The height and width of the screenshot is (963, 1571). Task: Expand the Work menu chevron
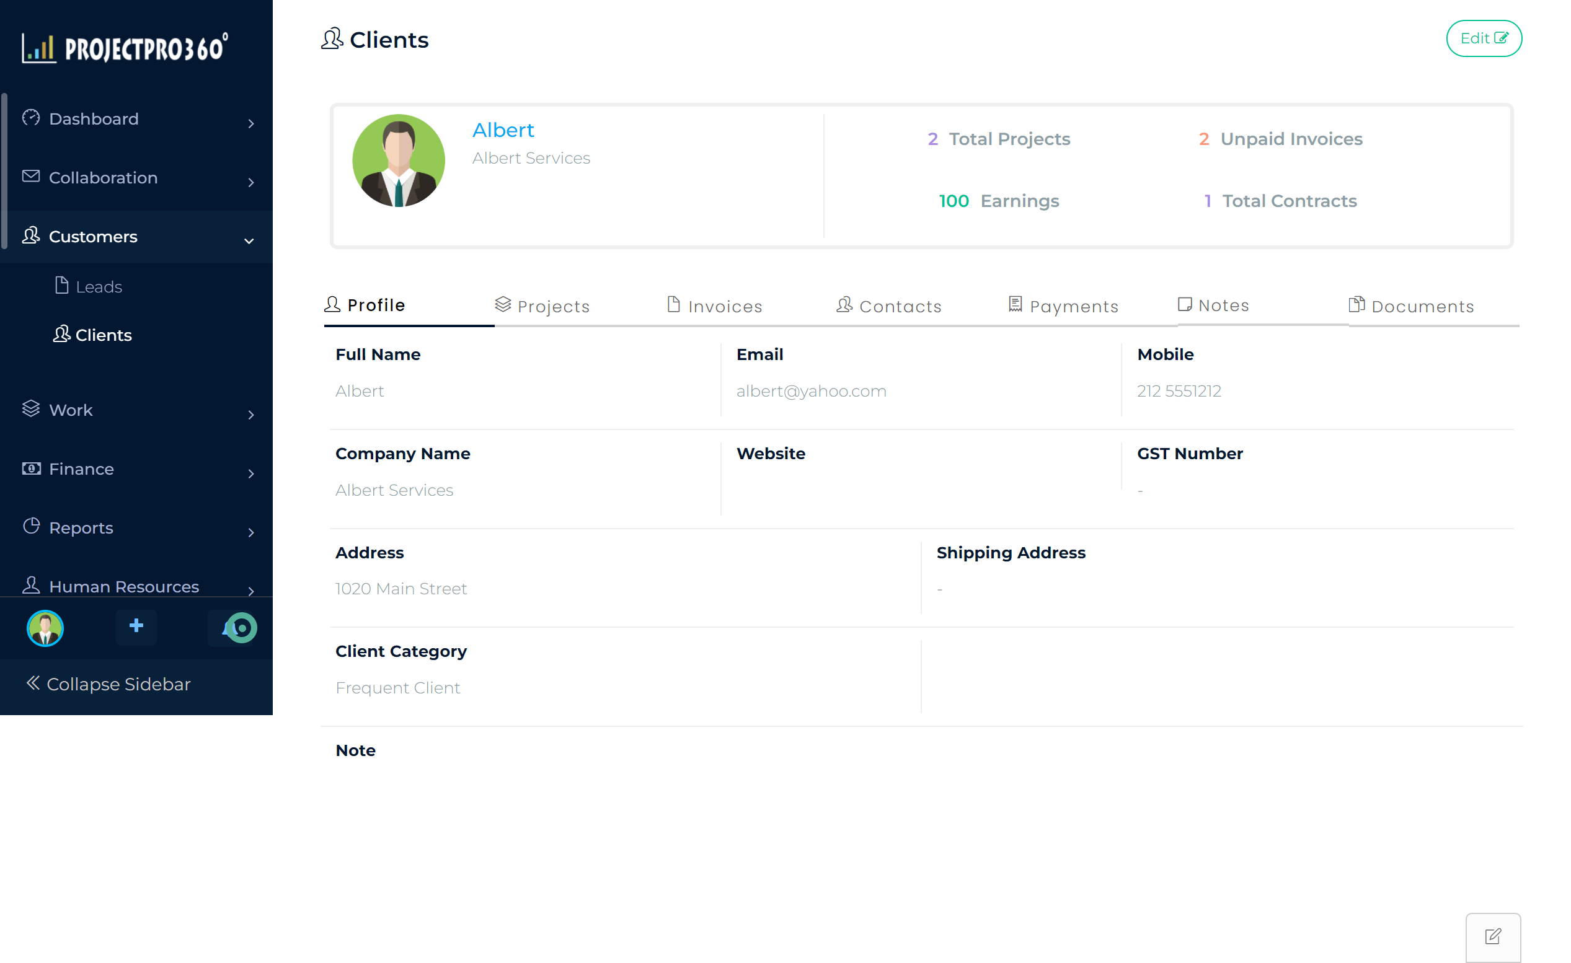point(250,415)
